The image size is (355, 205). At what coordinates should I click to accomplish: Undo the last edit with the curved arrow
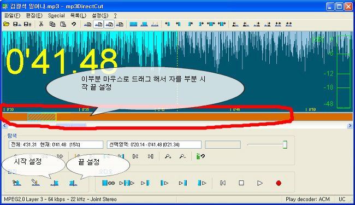click(x=74, y=24)
